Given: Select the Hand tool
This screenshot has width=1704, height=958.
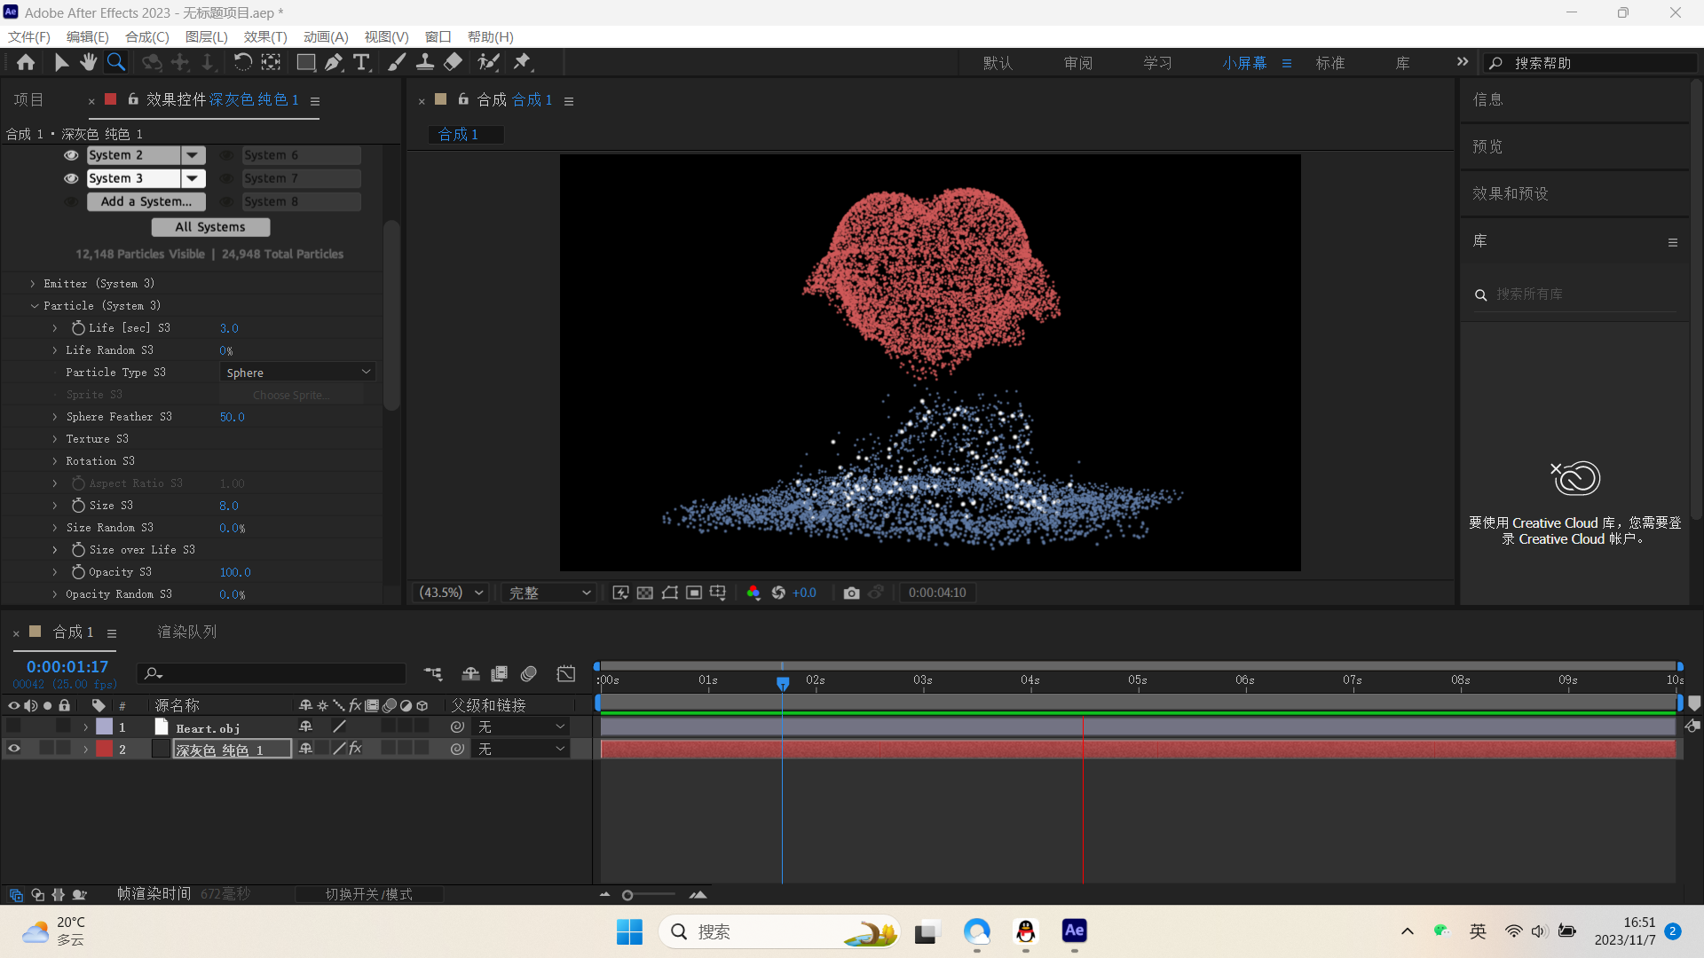Looking at the screenshot, I should (x=88, y=62).
